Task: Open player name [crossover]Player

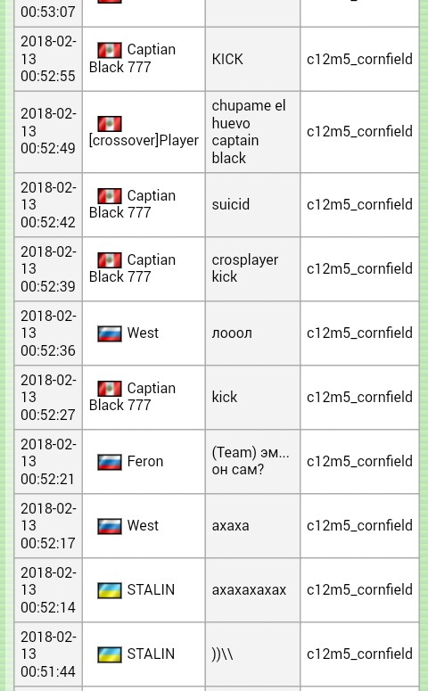Action: pos(144,140)
